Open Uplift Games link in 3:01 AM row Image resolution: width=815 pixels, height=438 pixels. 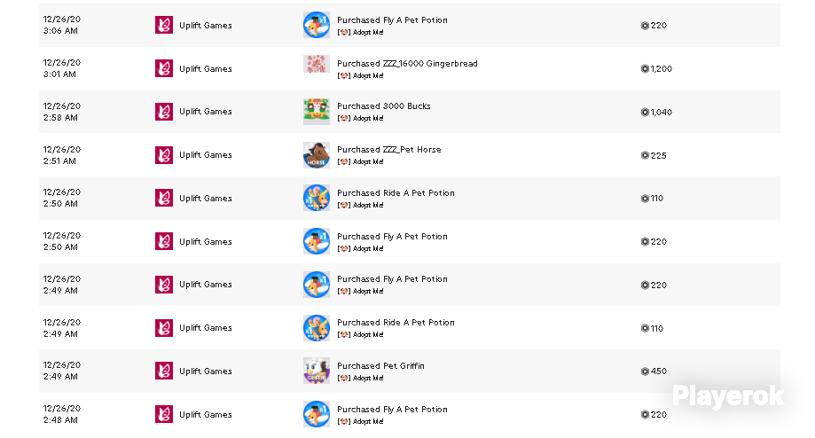pyautogui.click(x=206, y=68)
